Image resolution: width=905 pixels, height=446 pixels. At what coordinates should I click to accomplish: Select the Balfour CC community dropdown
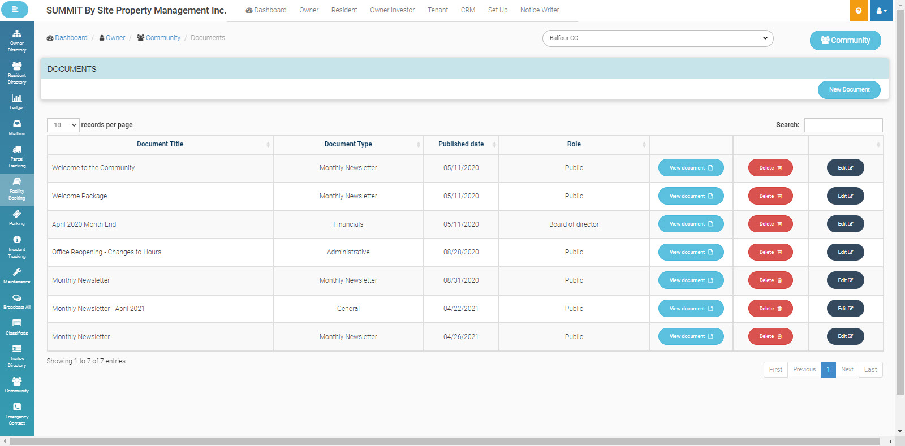click(x=658, y=38)
